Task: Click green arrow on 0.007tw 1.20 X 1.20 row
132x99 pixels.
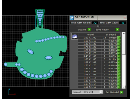Action: pyautogui.click(x=119, y=44)
